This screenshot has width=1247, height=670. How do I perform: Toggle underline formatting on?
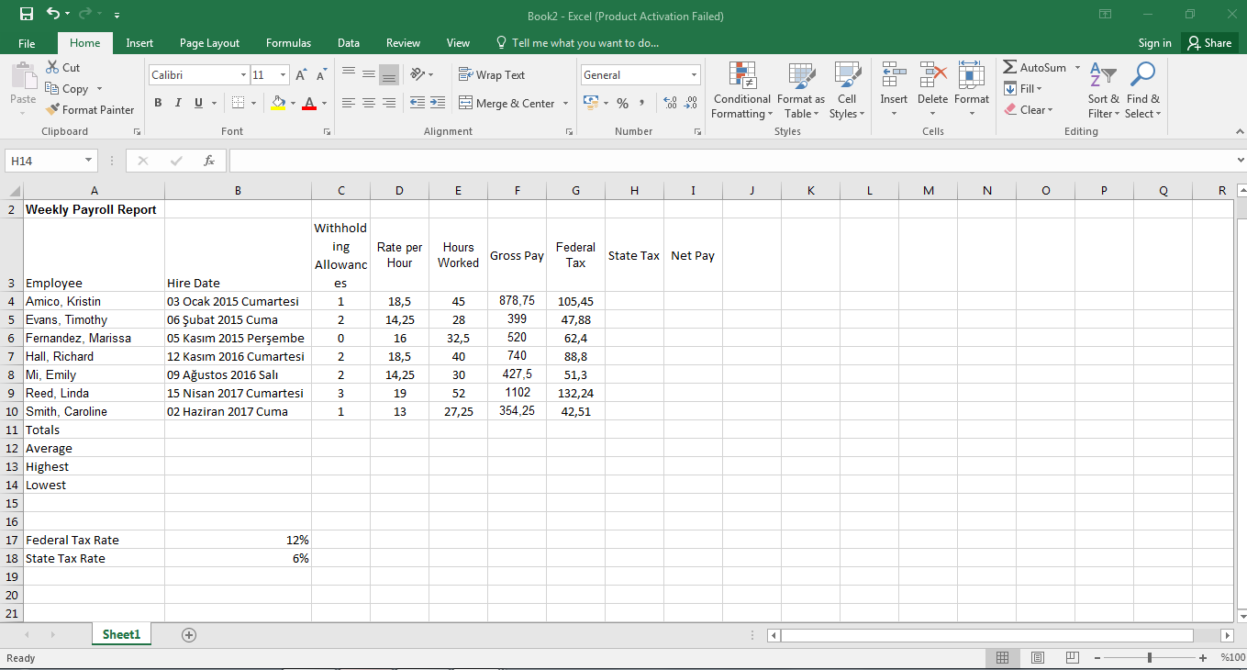click(x=195, y=102)
